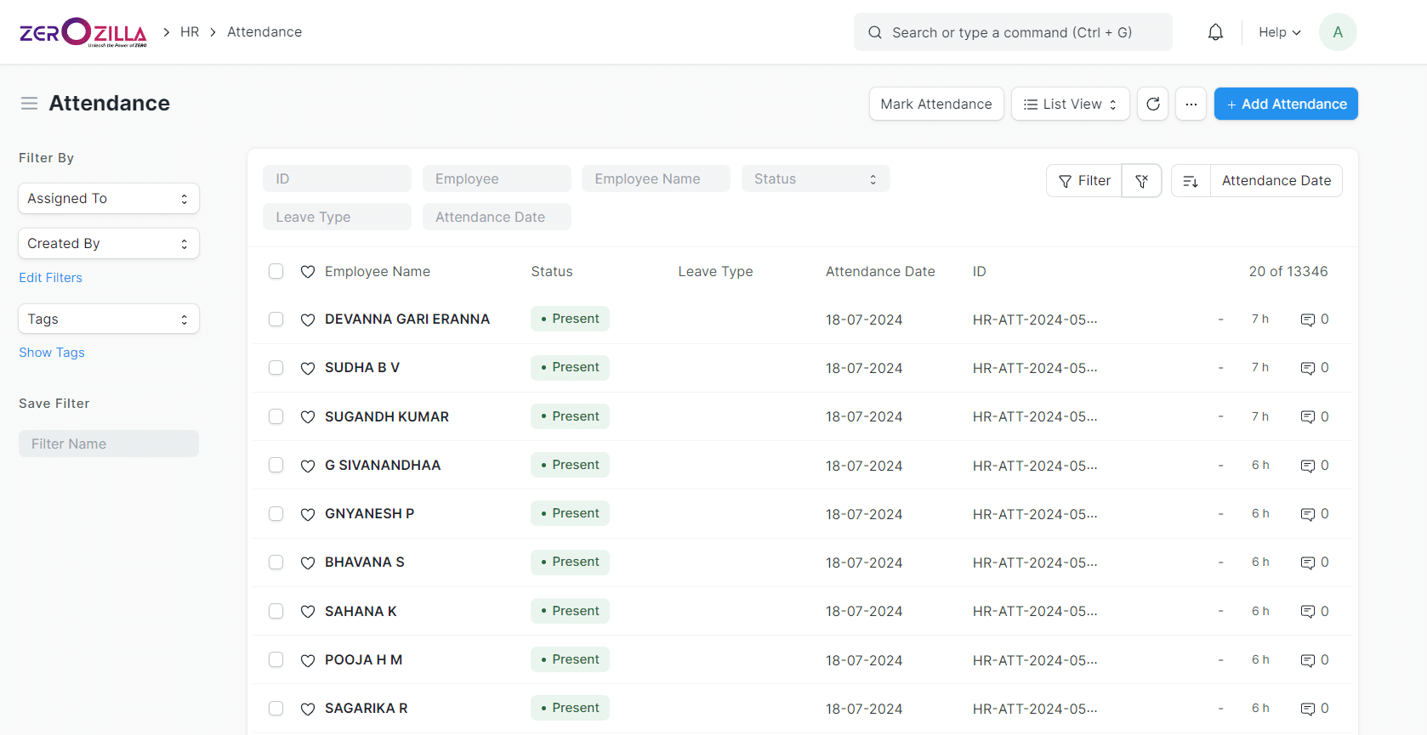Toggle sort order ascending/descending icon
Screen dimensions: 1427x735
coord(1191,181)
